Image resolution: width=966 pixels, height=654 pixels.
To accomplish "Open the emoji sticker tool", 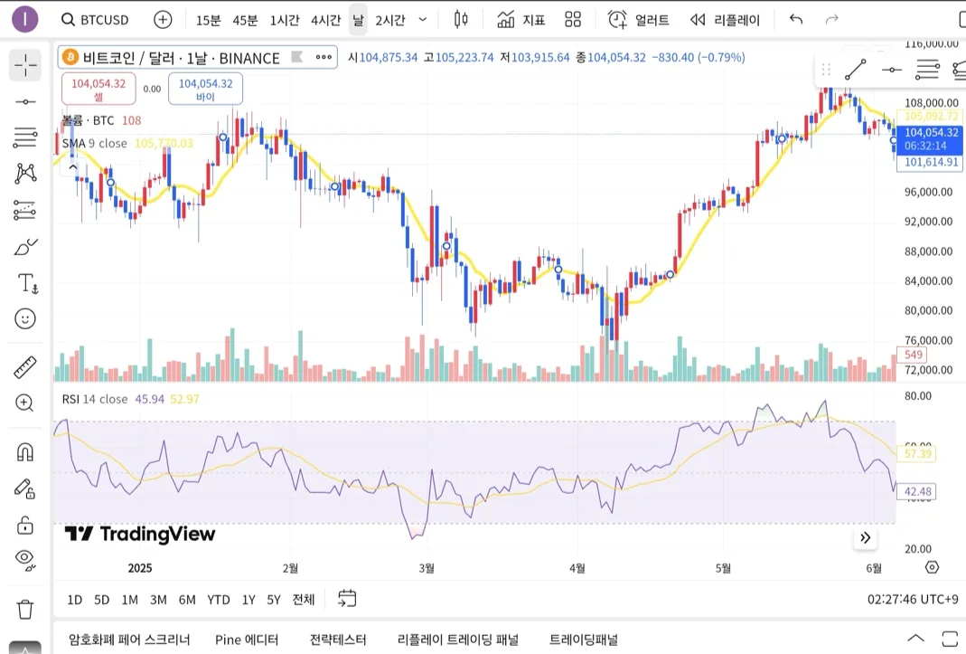I will tap(25, 318).
